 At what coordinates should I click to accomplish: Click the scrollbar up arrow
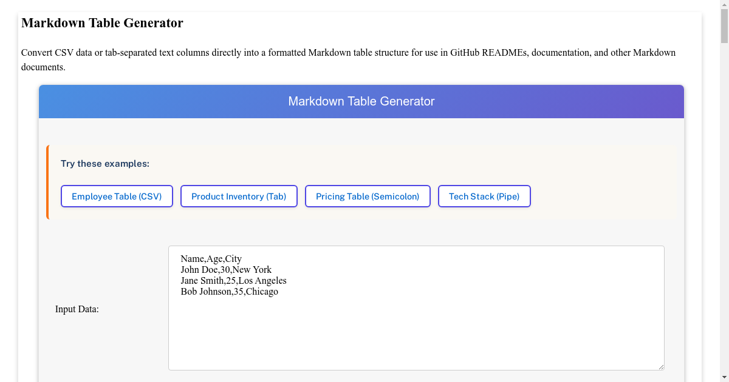tap(724, 5)
